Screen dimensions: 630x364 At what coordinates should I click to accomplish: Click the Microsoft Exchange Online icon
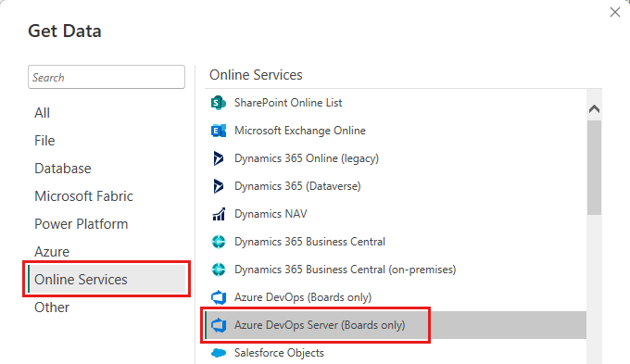219,131
